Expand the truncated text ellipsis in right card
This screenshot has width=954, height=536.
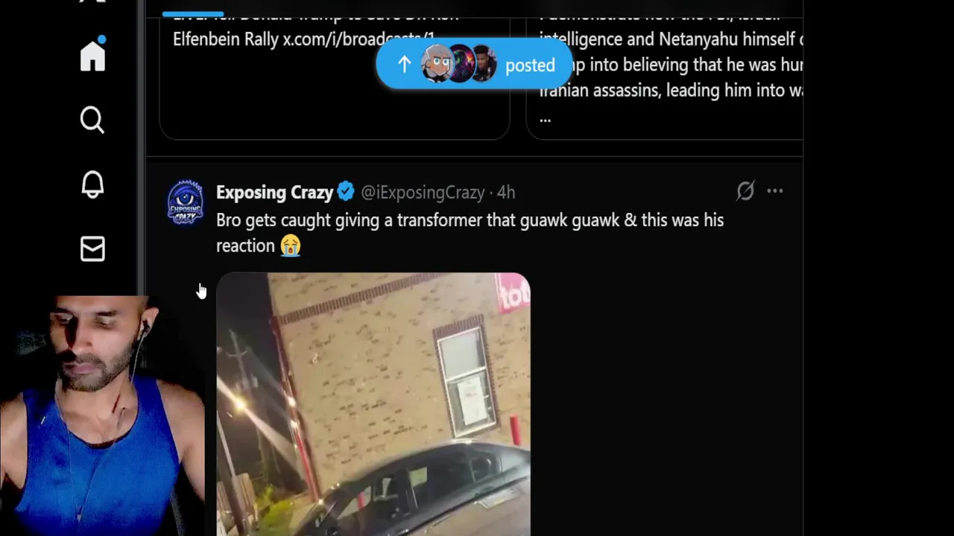546,118
